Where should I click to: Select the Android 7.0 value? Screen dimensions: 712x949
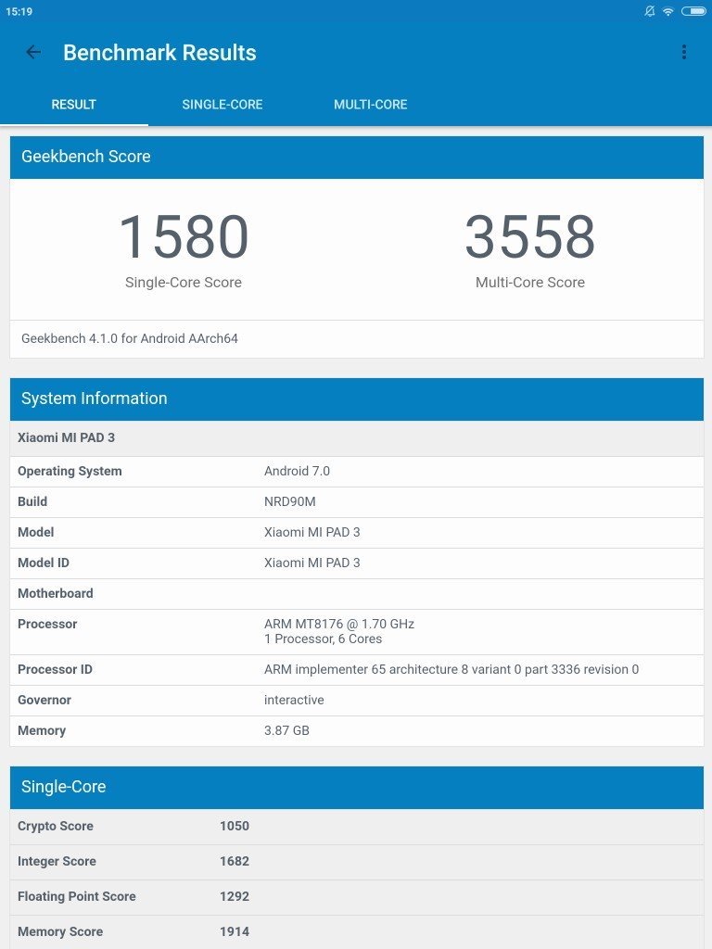tap(297, 471)
